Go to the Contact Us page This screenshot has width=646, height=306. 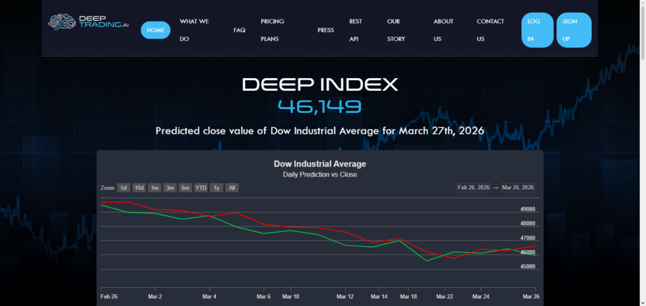(490, 30)
